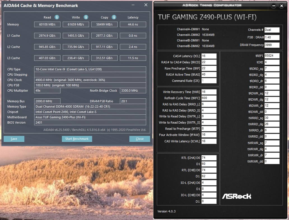289x220 pixels.
Task: Click Start Benchmark button
Action: click(x=77, y=139)
